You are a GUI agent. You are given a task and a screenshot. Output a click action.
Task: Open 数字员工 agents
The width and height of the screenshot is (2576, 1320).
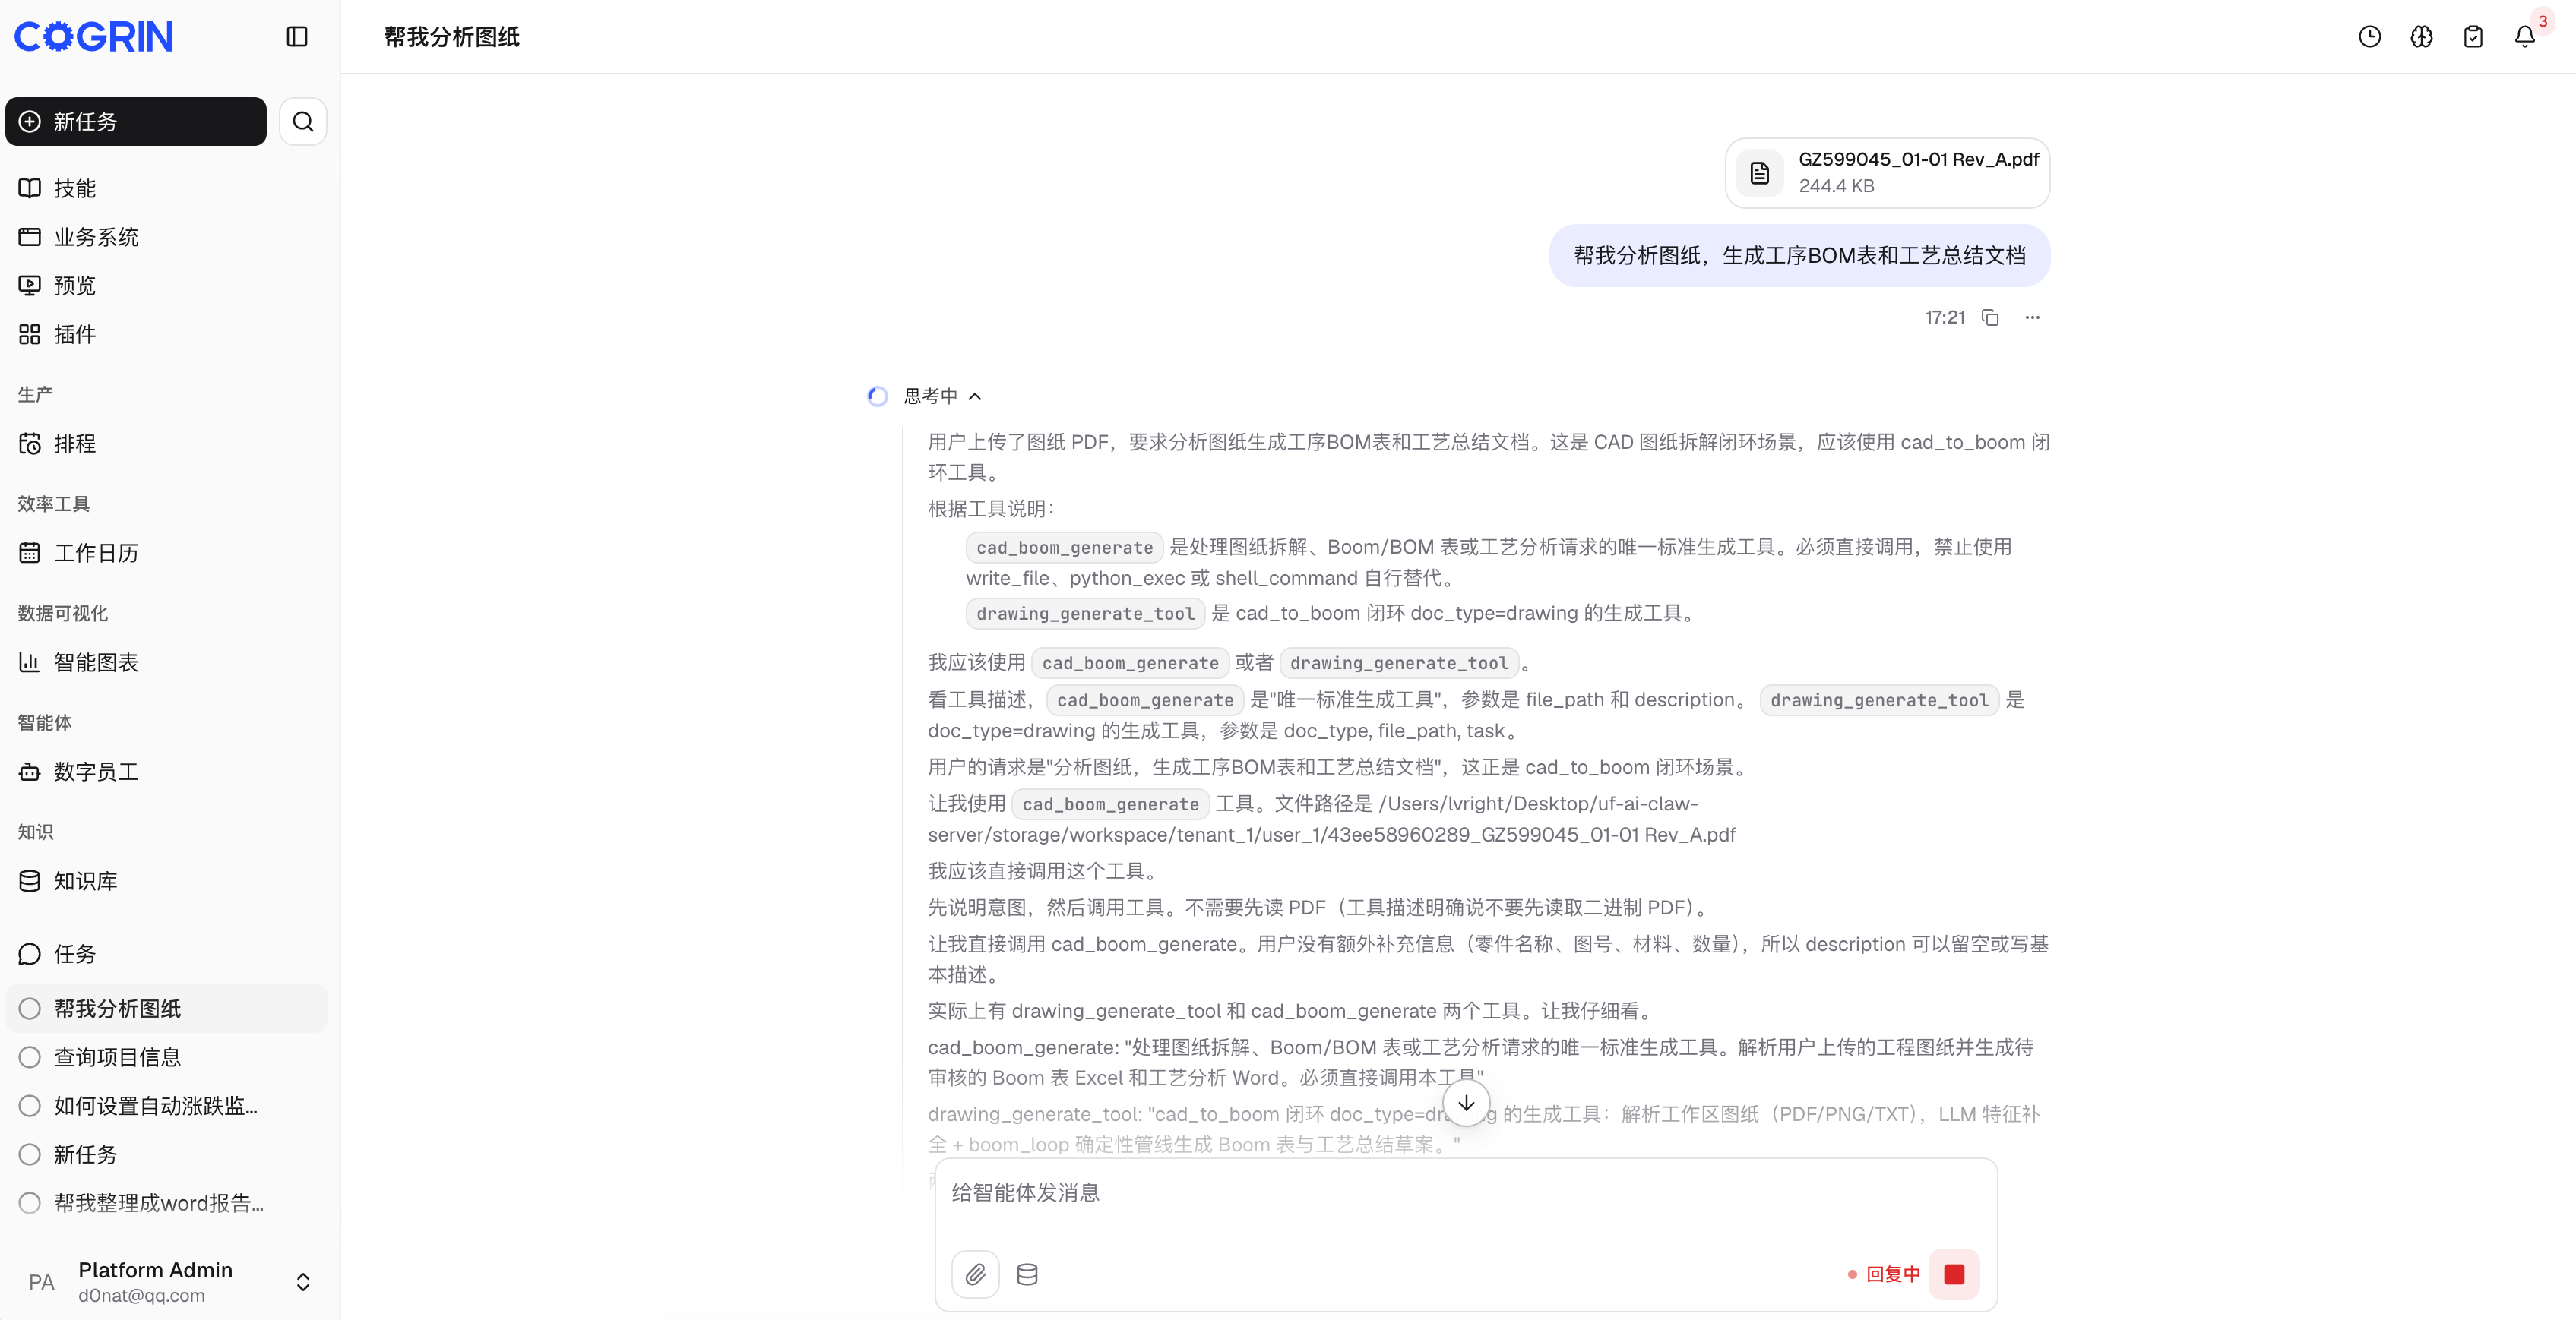pyautogui.click(x=166, y=772)
